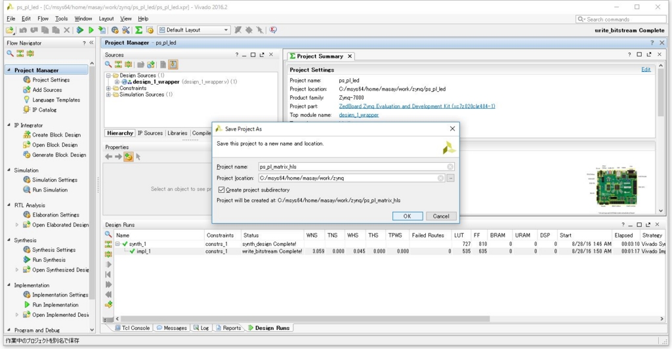Open the Default Layout dropdown
The width and height of the screenshot is (672, 349).
coord(194,30)
